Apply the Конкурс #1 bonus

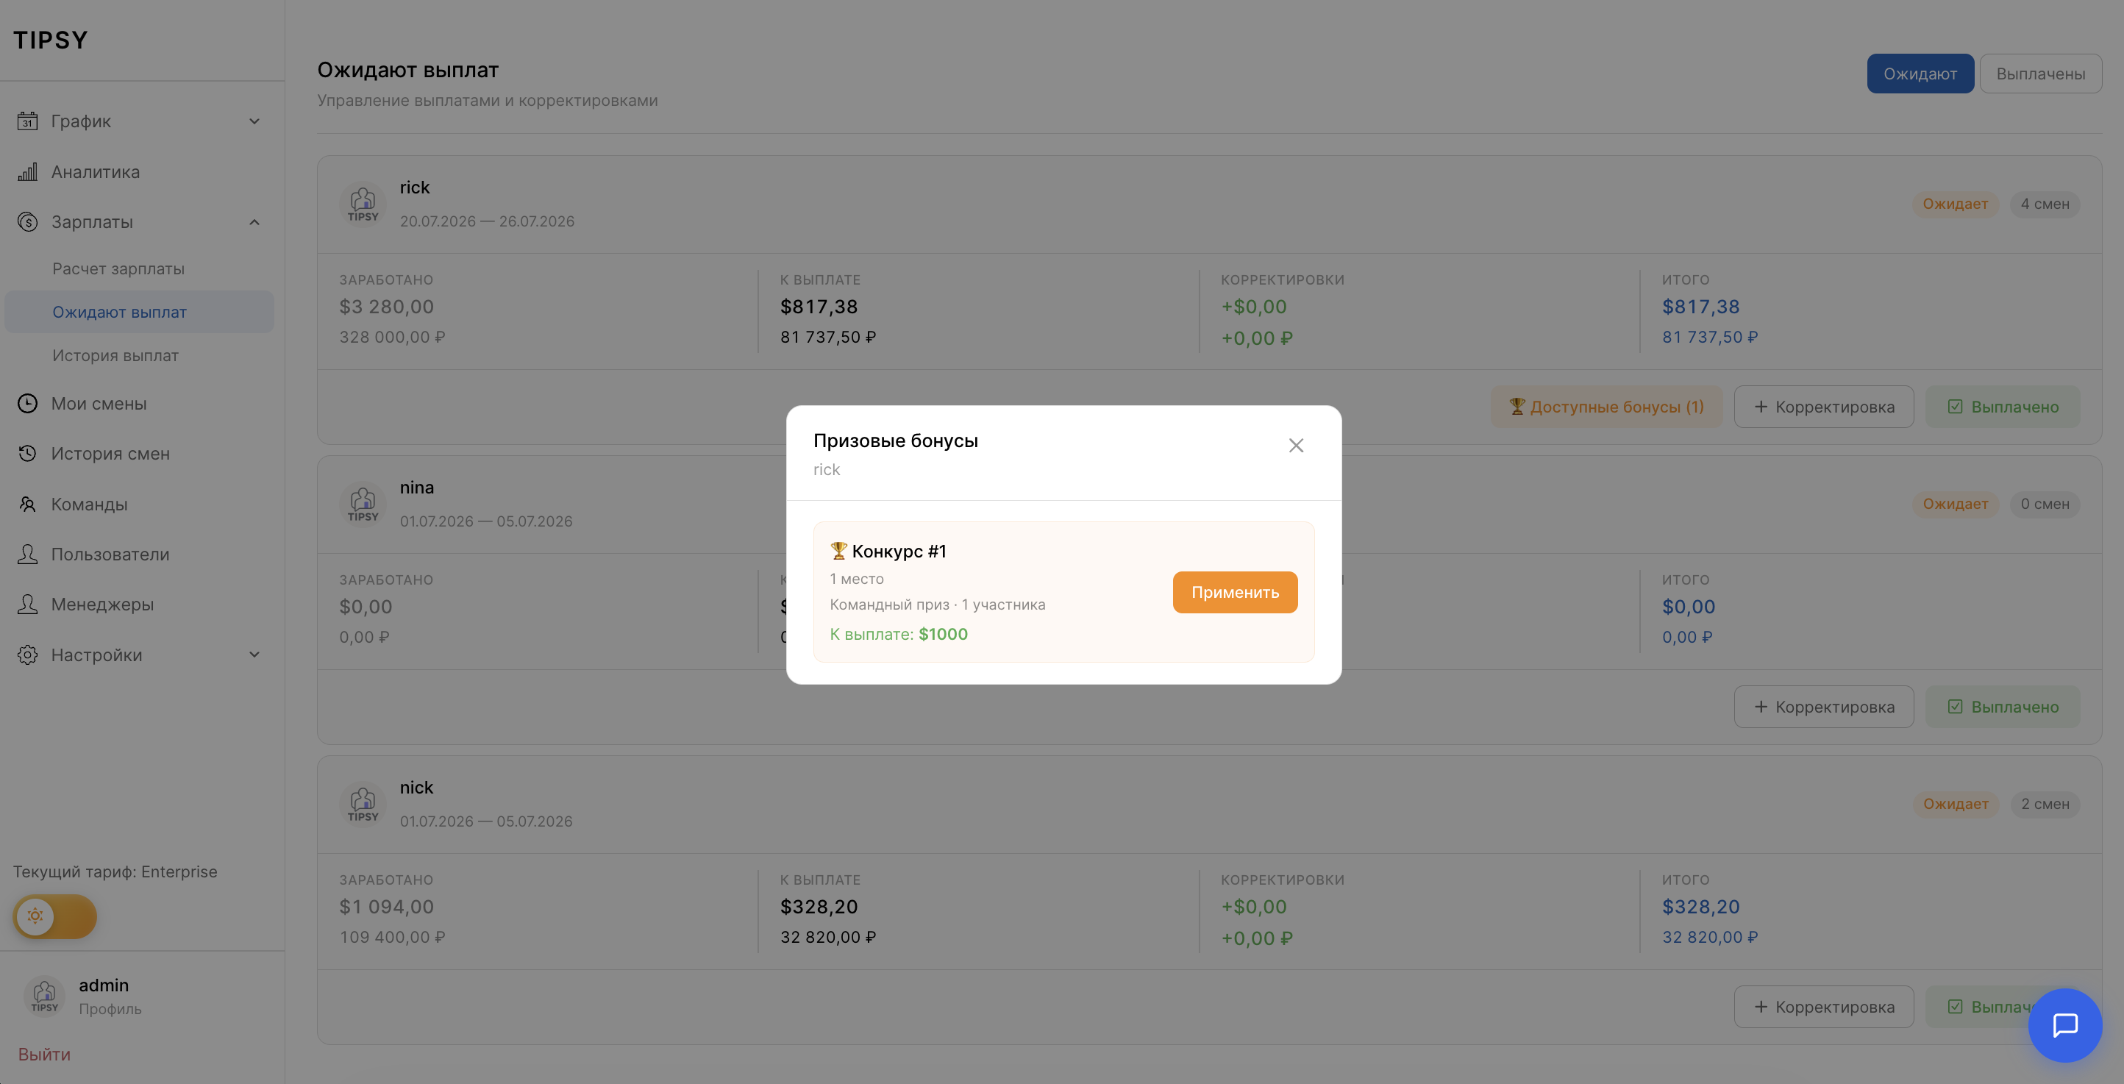coord(1234,592)
